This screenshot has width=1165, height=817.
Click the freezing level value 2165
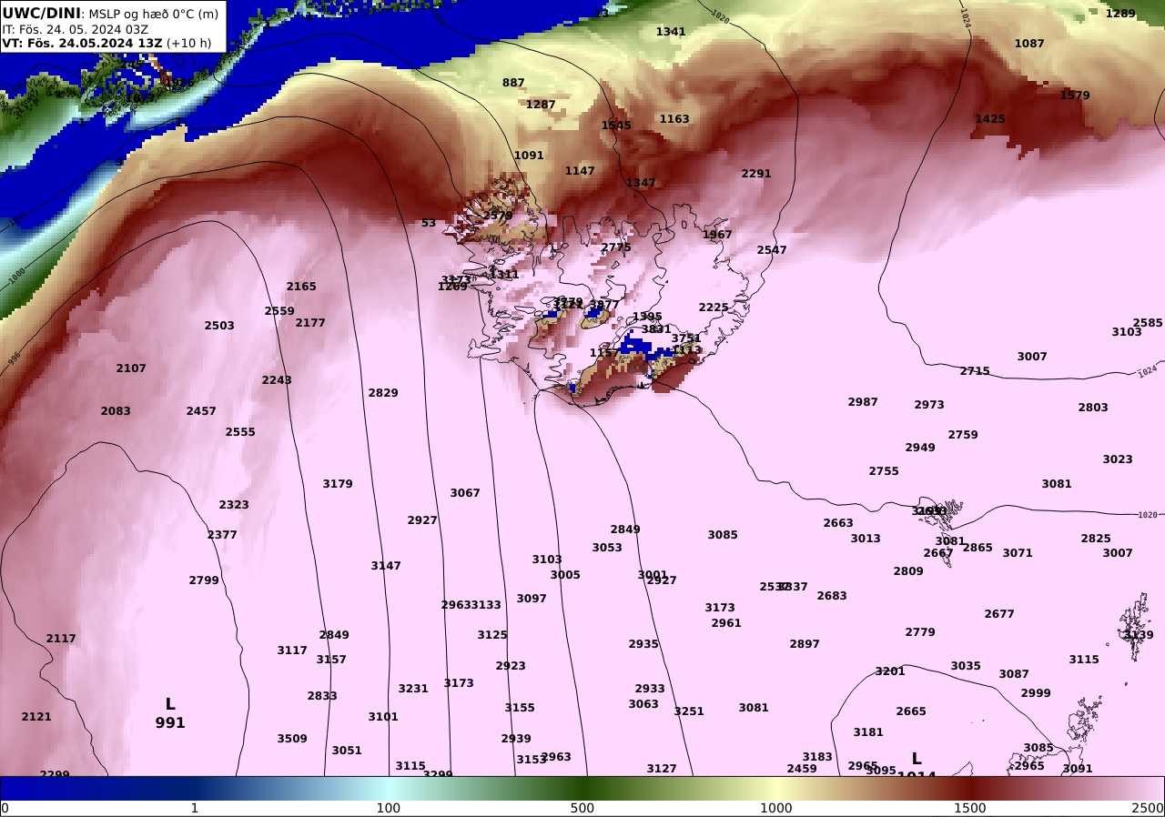point(301,287)
